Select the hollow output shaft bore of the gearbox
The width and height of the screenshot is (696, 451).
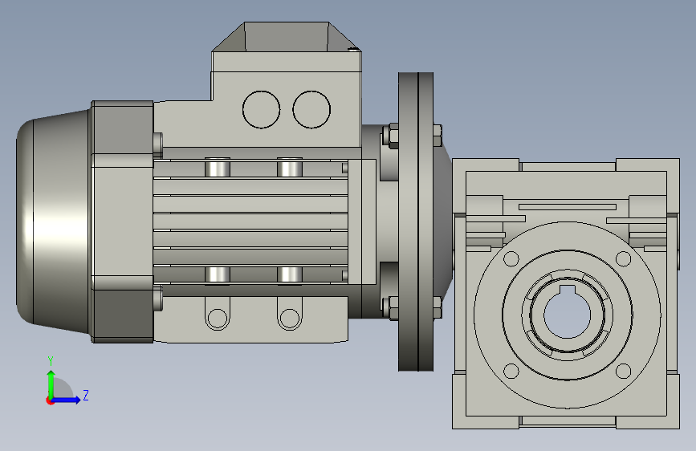[x=567, y=315]
